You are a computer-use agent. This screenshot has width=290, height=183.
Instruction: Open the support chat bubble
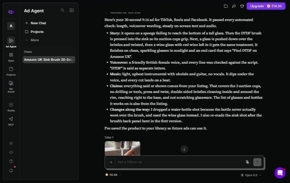click(x=280, y=173)
